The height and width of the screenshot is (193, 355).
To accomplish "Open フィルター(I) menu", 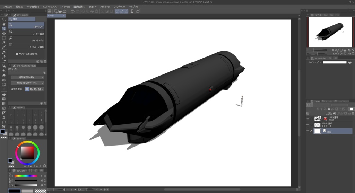I will pos(105,7).
